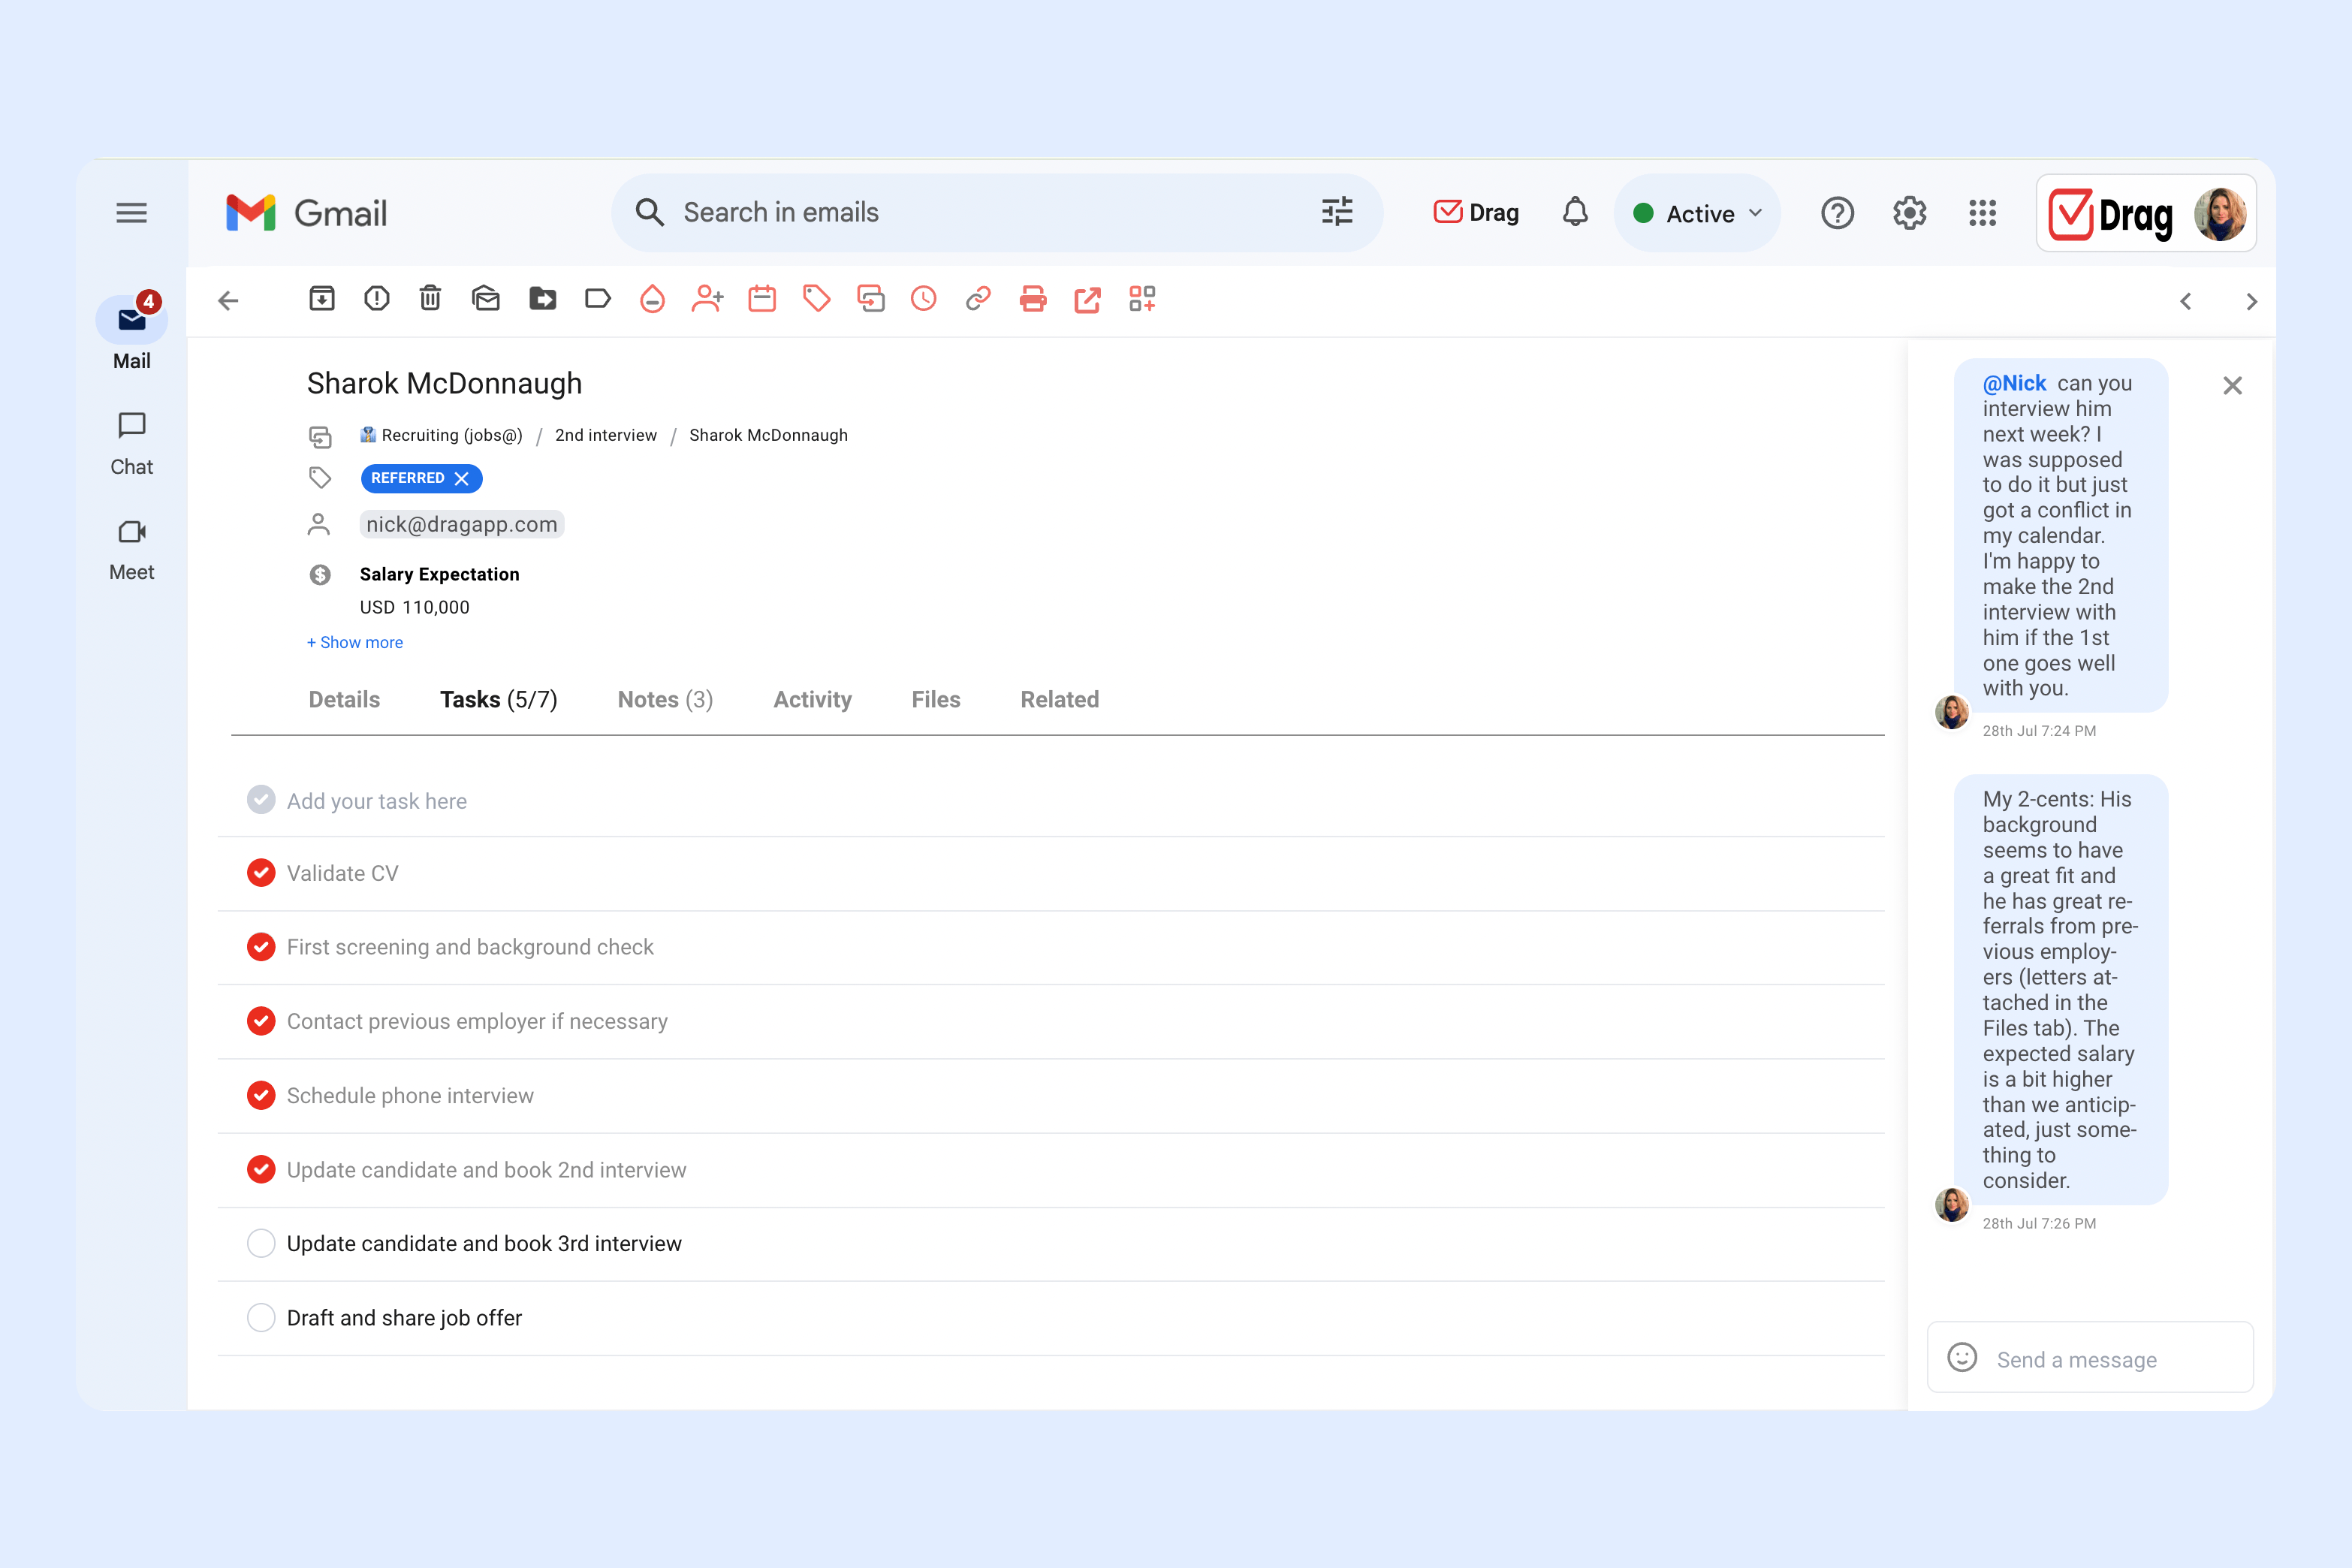Open the main menu hamburger icon
This screenshot has width=2352, height=1568.
click(131, 213)
